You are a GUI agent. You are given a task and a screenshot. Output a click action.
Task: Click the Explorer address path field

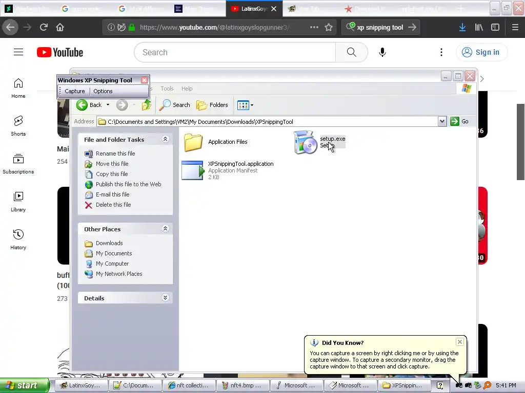267,122
